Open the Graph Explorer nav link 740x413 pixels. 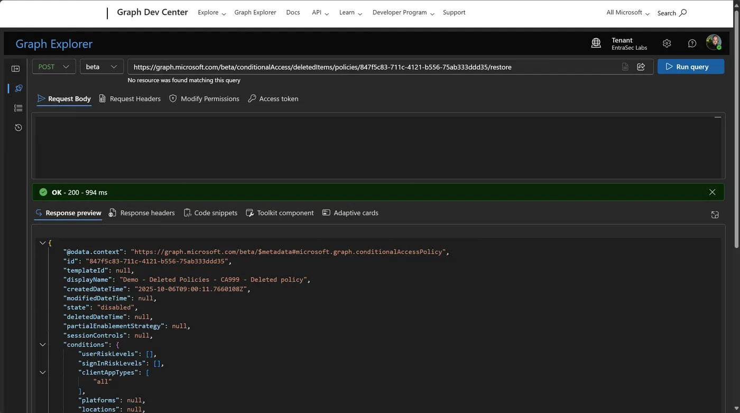coord(255,12)
